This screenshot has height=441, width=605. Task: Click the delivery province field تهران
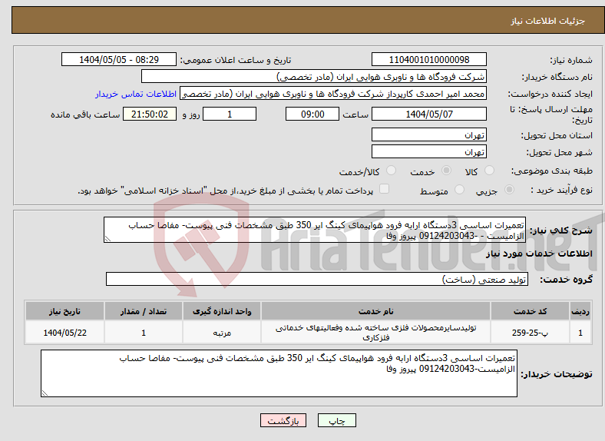[x=428, y=134]
